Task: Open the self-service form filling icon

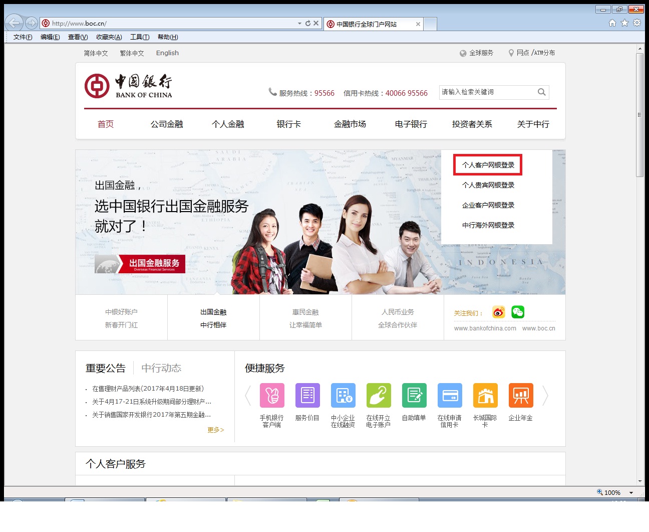Action: 414,396
